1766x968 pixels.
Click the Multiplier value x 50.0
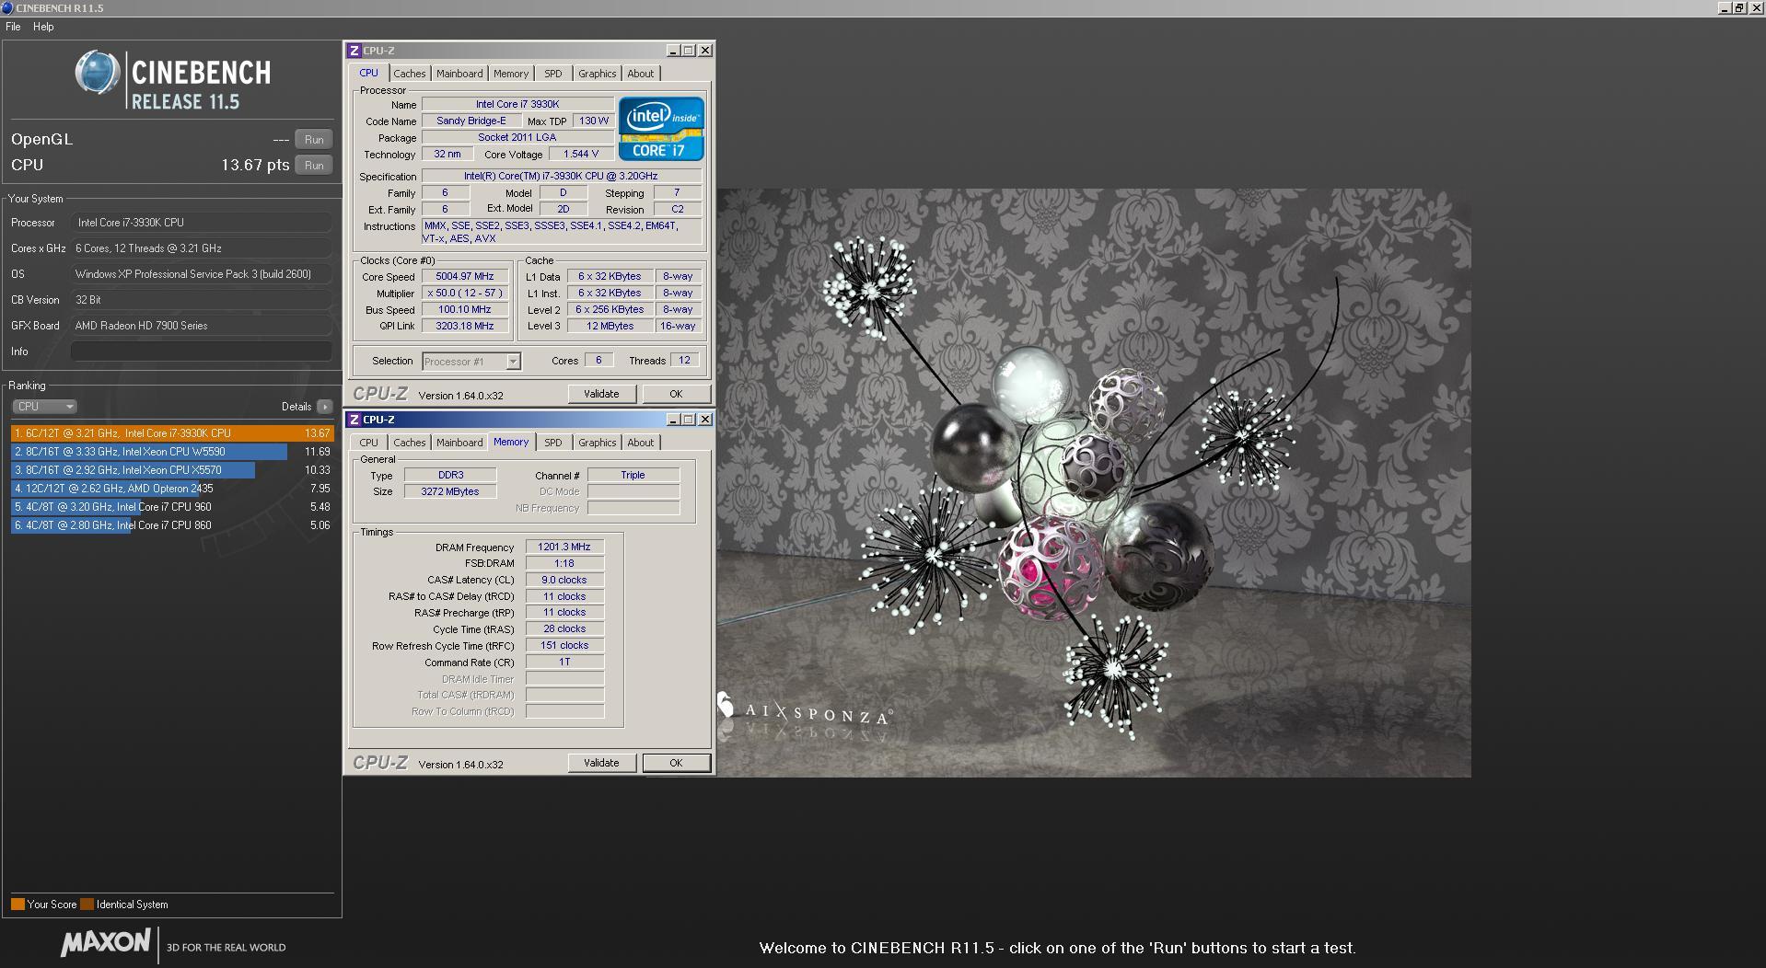(x=465, y=293)
